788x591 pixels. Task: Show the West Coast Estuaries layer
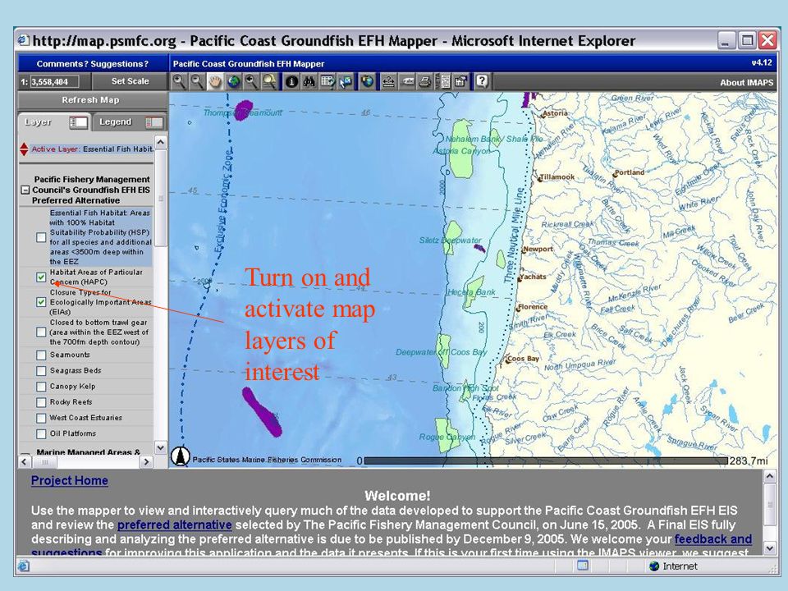tap(41, 418)
